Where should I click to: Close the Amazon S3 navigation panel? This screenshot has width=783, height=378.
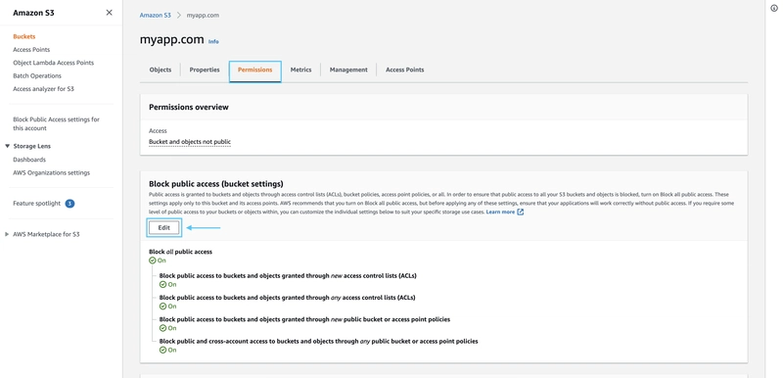pos(109,13)
